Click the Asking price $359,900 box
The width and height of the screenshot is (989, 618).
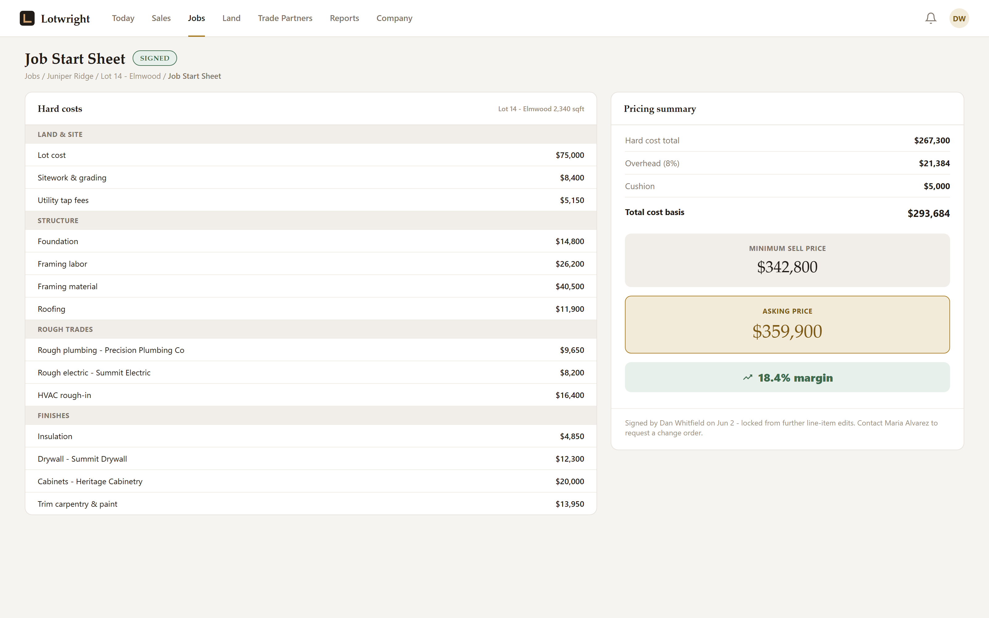(x=787, y=324)
